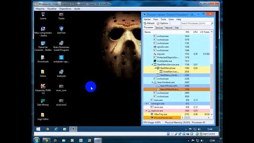Select the instalador-spy desktop icon
The height and width of the screenshot is (143, 254).
point(61,59)
